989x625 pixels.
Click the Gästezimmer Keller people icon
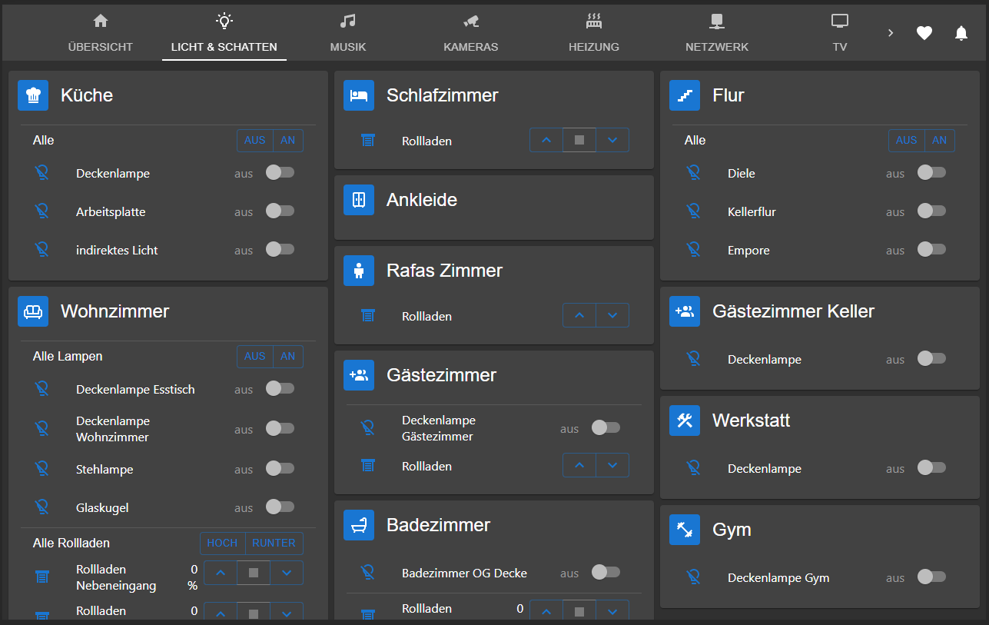[685, 311]
